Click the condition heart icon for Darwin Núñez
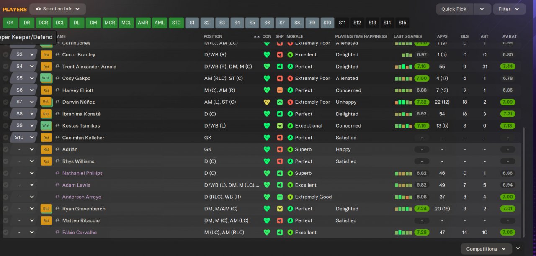This screenshot has width=536, height=256. coord(267,102)
